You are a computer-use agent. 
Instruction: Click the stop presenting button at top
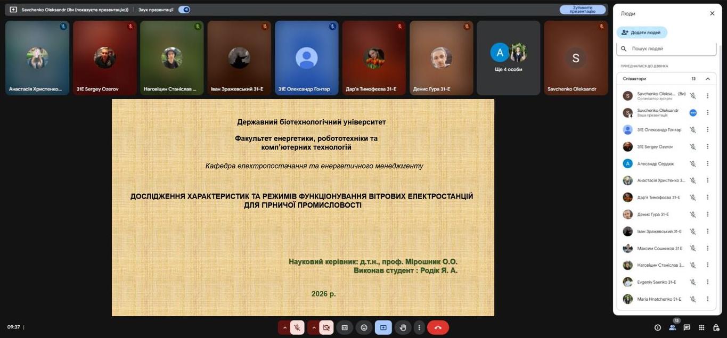(582, 10)
